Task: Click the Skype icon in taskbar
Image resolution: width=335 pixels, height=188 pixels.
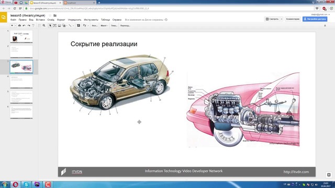Action: click(x=26, y=184)
